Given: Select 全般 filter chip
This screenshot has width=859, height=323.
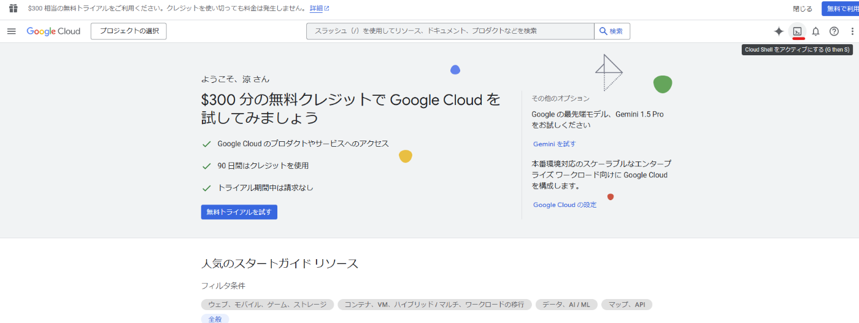Looking at the screenshot, I should [215, 319].
